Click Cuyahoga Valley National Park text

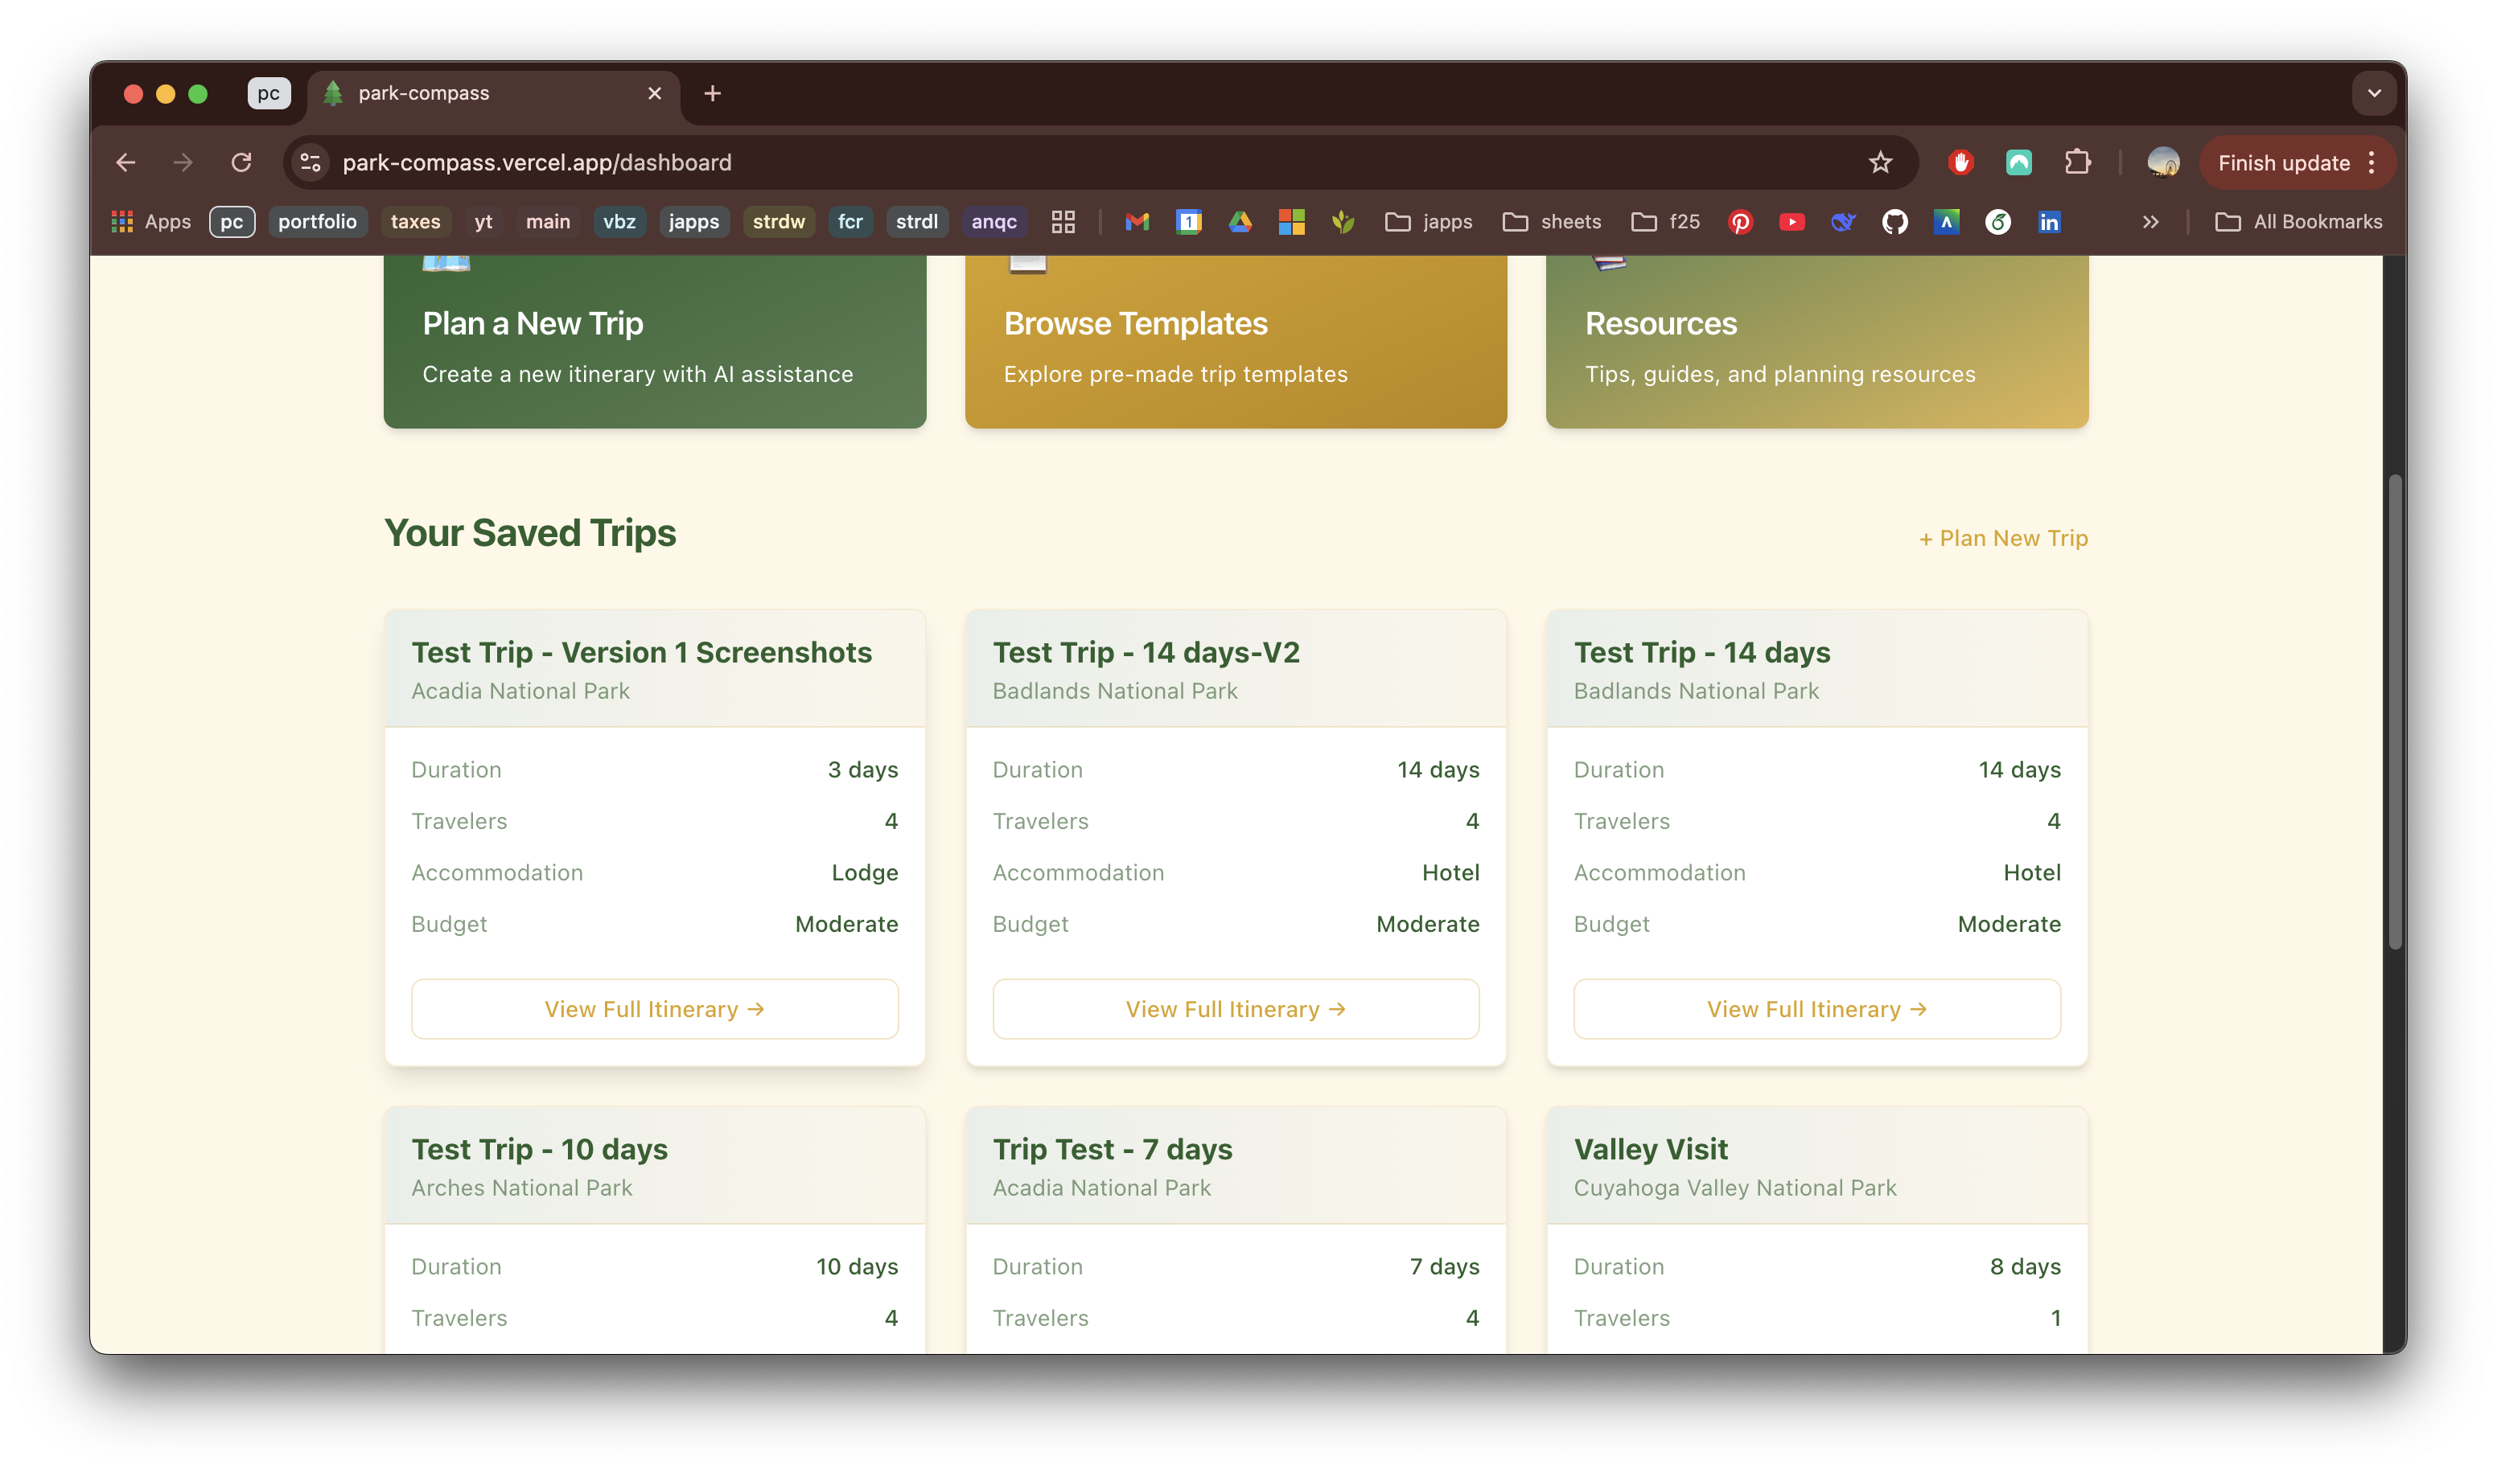(1735, 1188)
